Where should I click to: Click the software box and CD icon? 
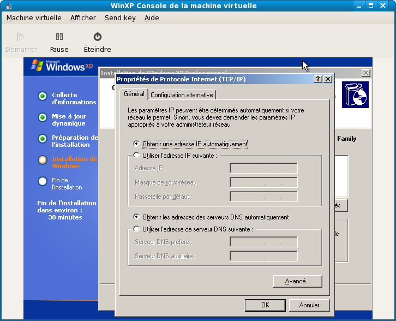point(355,95)
